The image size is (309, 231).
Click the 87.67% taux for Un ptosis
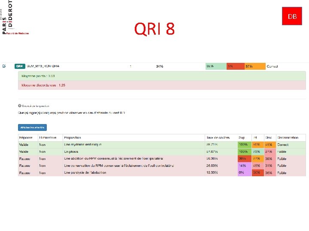(x=212, y=151)
